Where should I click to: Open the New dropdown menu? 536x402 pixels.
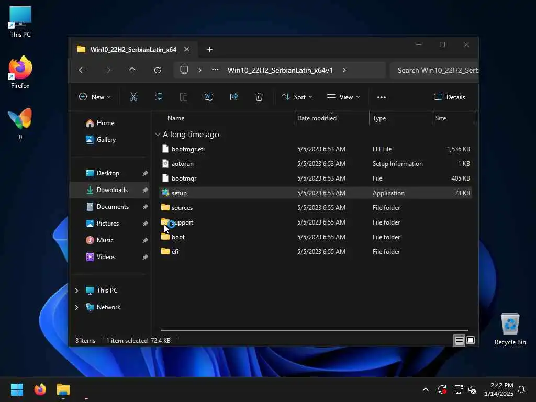[x=95, y=97]
